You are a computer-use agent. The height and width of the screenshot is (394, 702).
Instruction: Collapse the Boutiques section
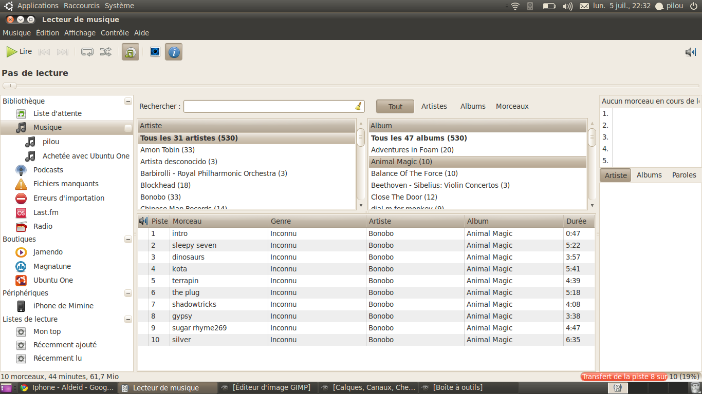tap(128, 240)
